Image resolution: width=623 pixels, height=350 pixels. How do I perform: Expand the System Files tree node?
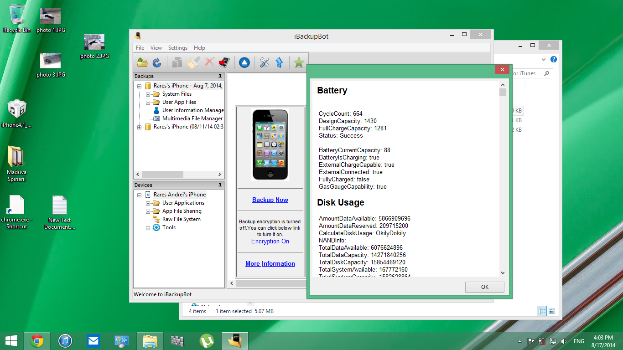coord(148,94)
